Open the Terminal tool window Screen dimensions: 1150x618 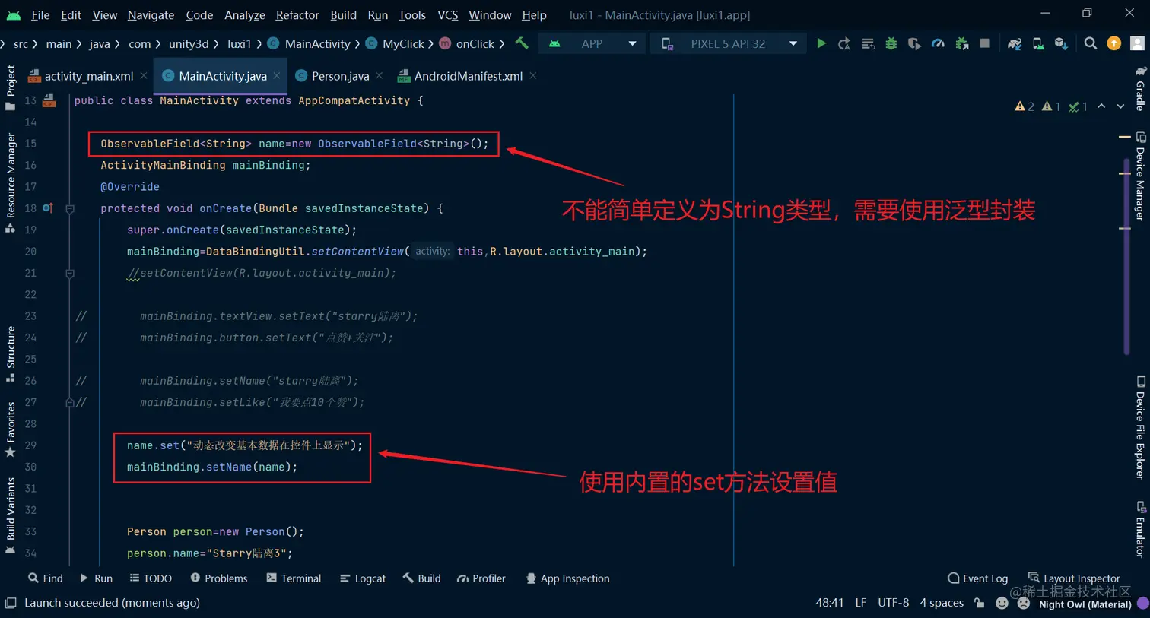(x=294, y=578)
